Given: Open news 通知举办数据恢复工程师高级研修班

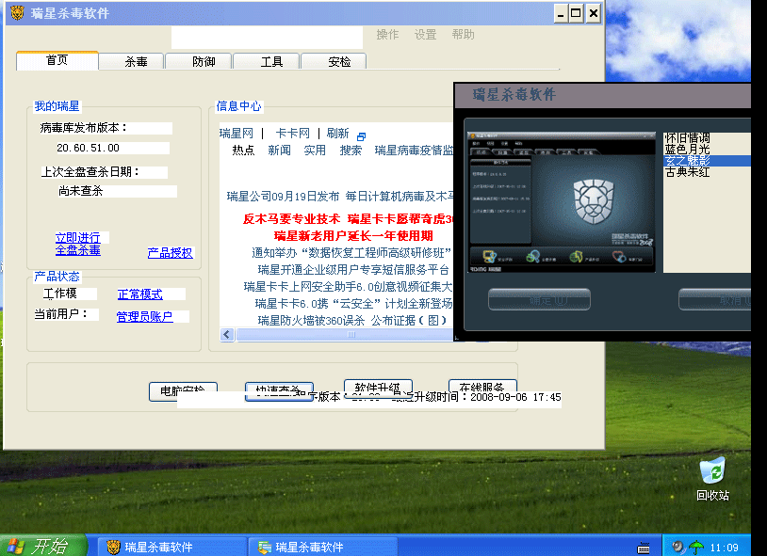Looking at the screenshot, I should 351,253.
